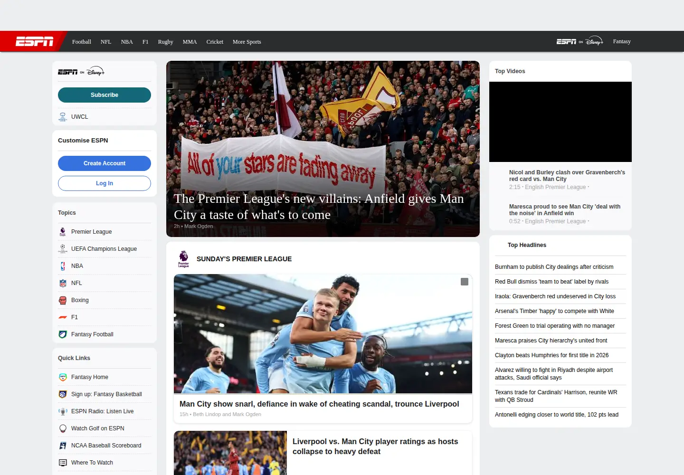
Task: Read Maresca praises City hierarchy headline
Action: click(551, 341)
